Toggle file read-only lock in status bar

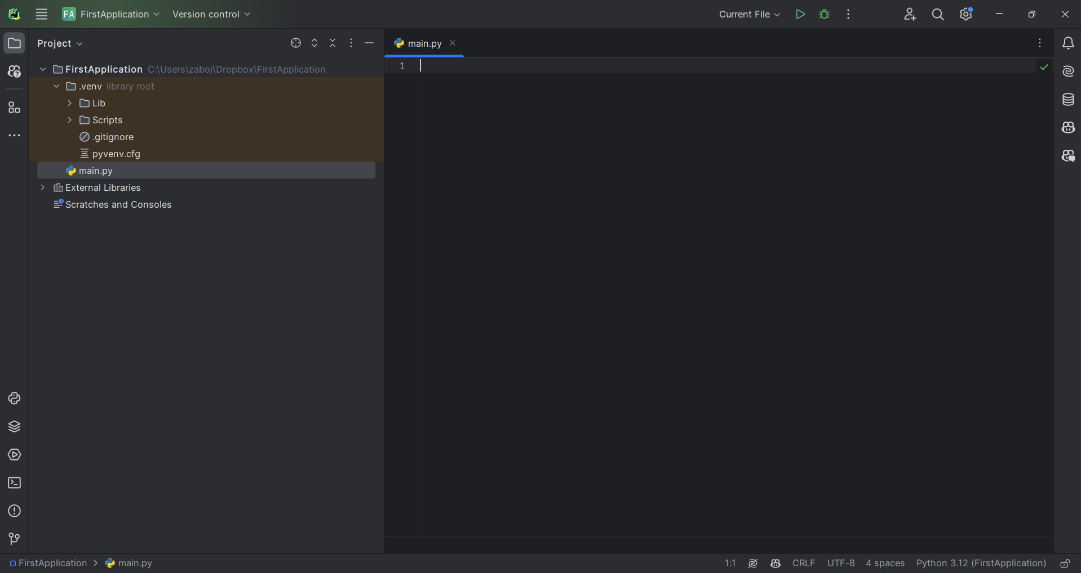[1065, 563]
